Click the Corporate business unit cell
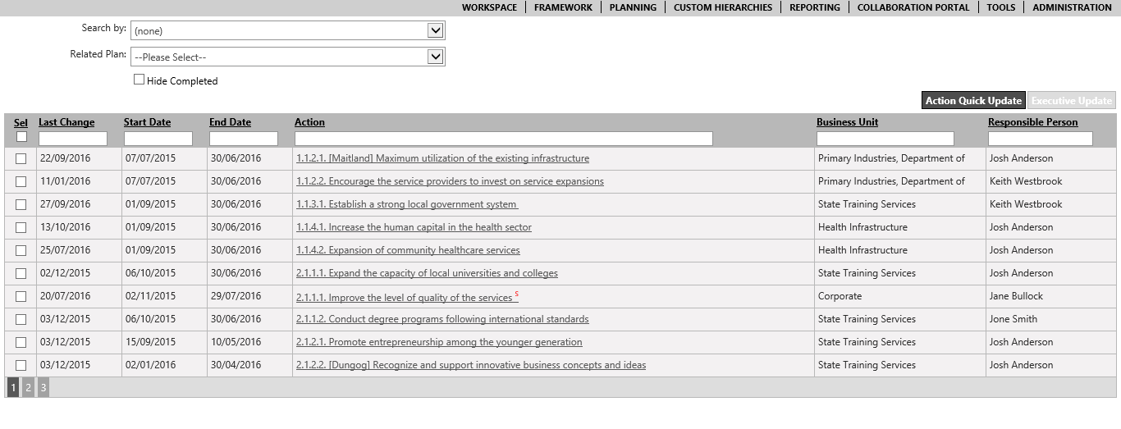This screenshot has width=1121, height=429. tap(840, 296)
